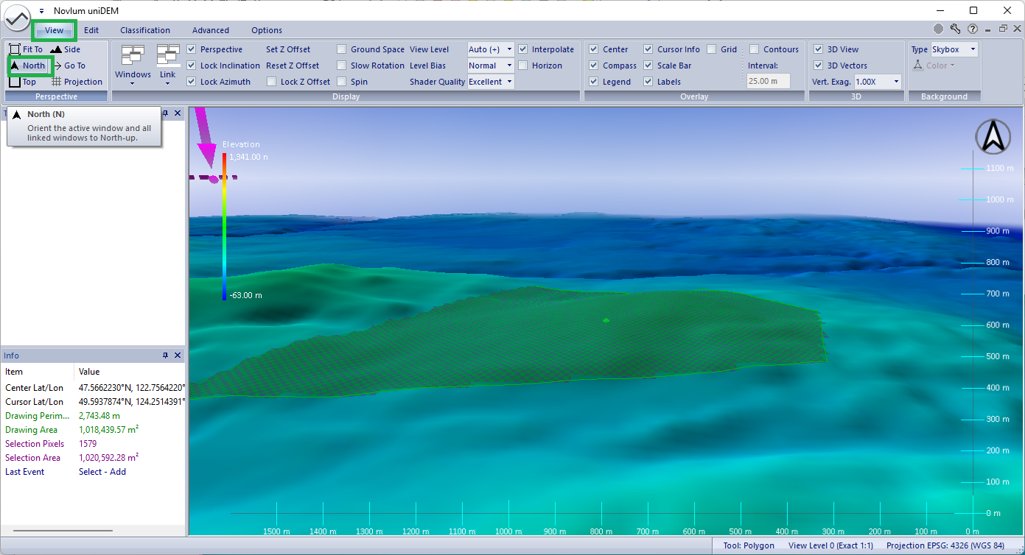Open the View Level Auto (+) dropdown
The height and width of the screenshot is (555, 1025).
pos(491,49)
